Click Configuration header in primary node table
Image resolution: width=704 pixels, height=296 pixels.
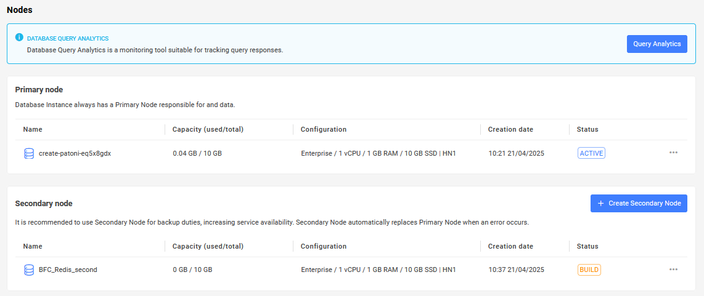coord(323,129)
